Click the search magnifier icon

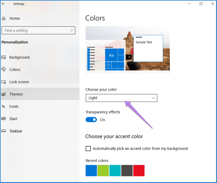71,30
